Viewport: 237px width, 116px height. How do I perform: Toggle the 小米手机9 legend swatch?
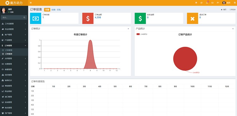coord(138,34)
